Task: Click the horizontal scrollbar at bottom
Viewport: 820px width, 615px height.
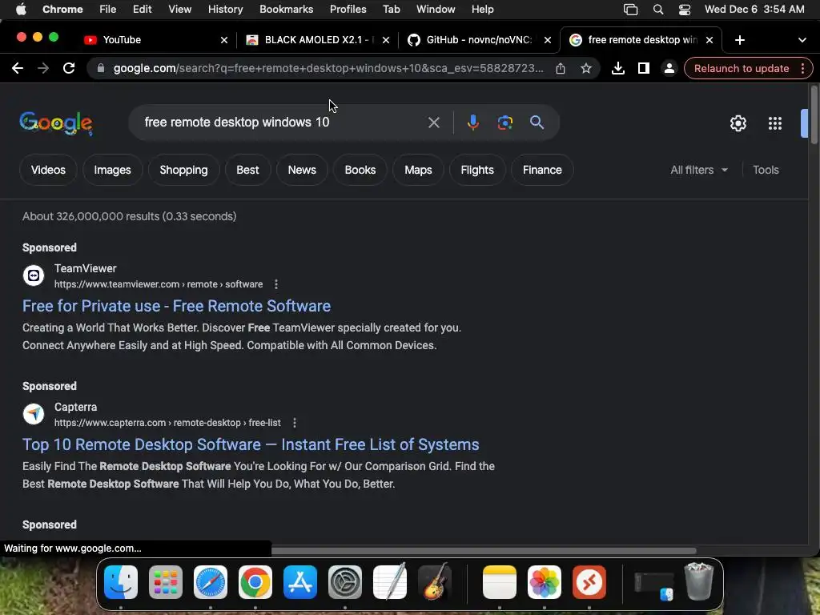Action: [x=484, y=551]
